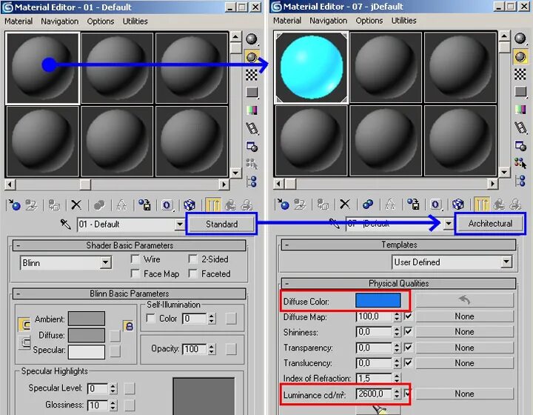Open Options menu in left editor
This screenshot has width=533, height=415.
(x=101, y=21)
